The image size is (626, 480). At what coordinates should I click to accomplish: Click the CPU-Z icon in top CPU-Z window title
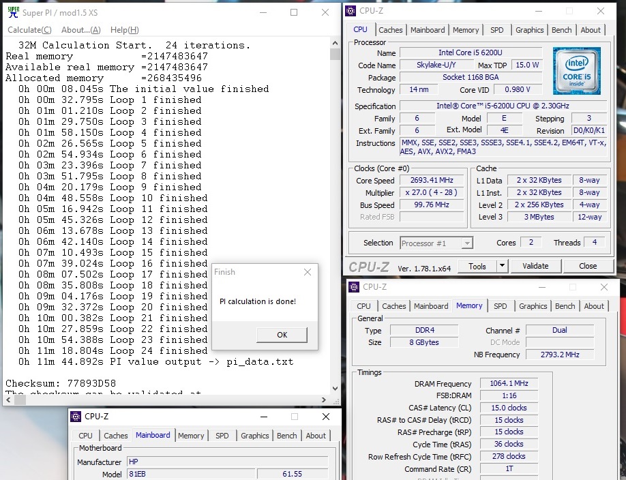pyautogui.click(x=351, y=11)
